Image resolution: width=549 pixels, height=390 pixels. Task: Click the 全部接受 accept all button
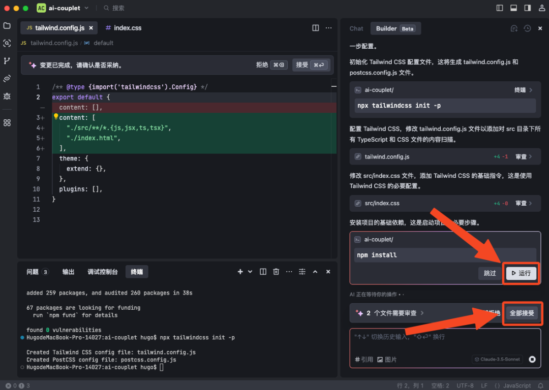tap(522, 313)
